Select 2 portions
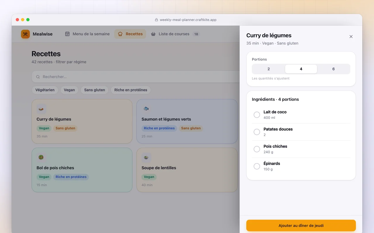Image resolution: width=374 pixels, height=233 pixels. [x=269, y=69]
